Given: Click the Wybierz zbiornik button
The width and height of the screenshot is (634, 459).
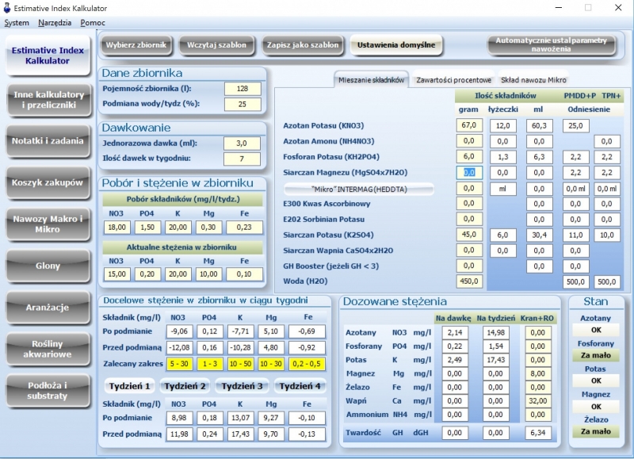Looking at the screenshot, I should [136, 45].
